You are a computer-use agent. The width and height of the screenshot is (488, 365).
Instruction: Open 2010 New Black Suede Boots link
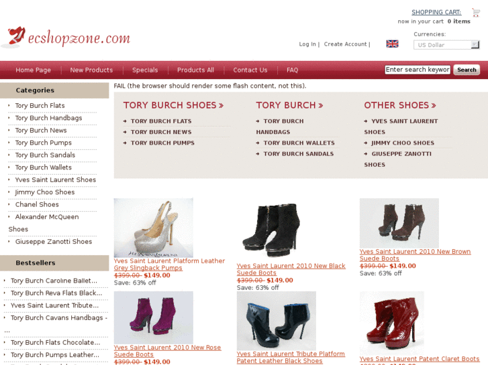coord(291,269)
